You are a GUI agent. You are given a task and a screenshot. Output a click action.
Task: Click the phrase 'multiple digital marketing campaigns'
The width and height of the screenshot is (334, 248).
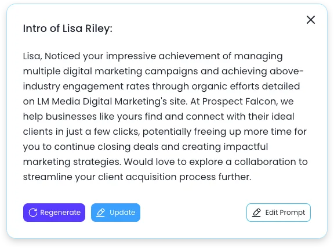tap(110, 71)
